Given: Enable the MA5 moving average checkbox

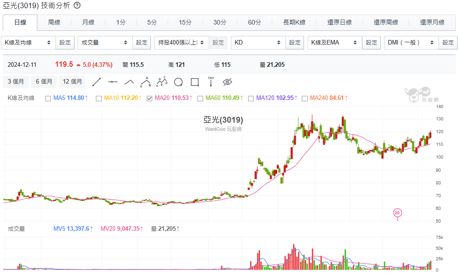Looking at the screenshot, I should (x=48, y=98).
